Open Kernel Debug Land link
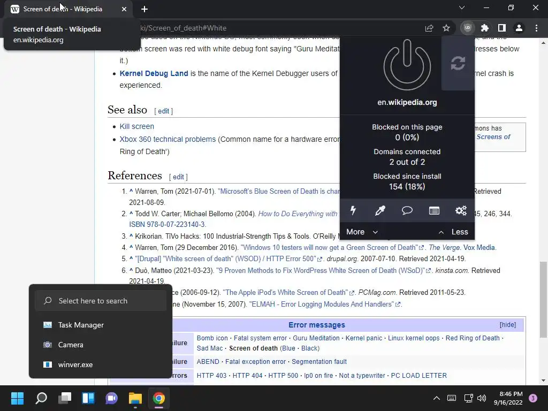 pos(154,73)
